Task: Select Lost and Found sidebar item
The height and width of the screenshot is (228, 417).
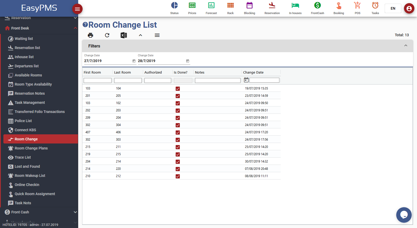Action: pyautogui.click(x=27, y=166)
